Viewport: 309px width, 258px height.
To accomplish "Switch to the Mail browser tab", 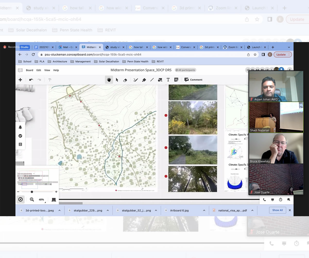I will 67,47.
